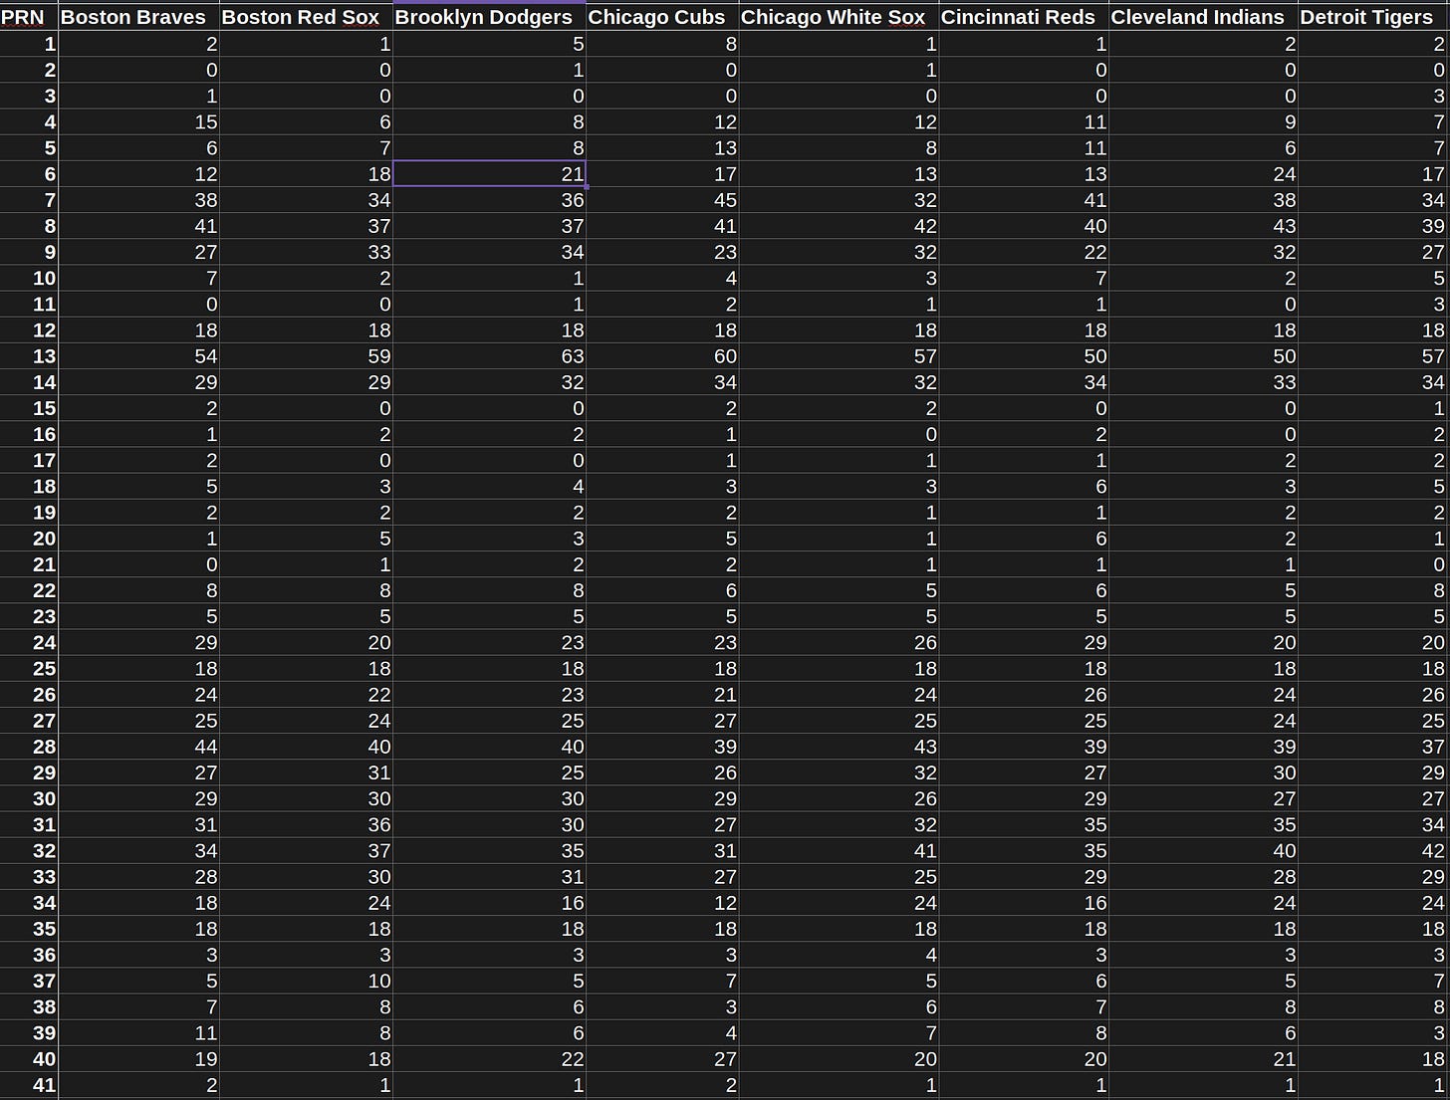Select Boston Red Sox value 36 in PRN 31

306,824
